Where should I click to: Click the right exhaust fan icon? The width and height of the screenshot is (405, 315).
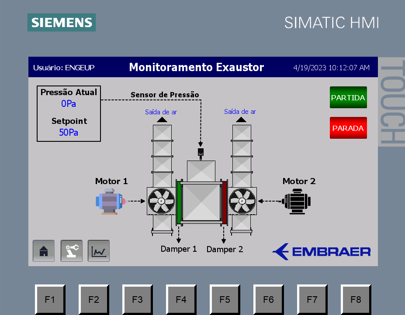(x=242, y=201)
